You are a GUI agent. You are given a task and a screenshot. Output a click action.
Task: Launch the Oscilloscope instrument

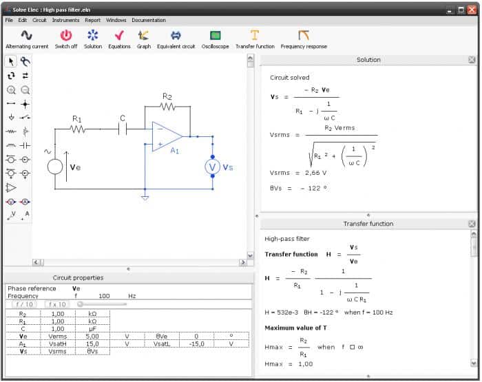[216, 36]
